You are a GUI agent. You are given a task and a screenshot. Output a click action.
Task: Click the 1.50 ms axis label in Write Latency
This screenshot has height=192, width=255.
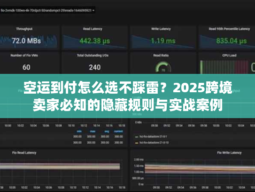click(x=139, y=166)
